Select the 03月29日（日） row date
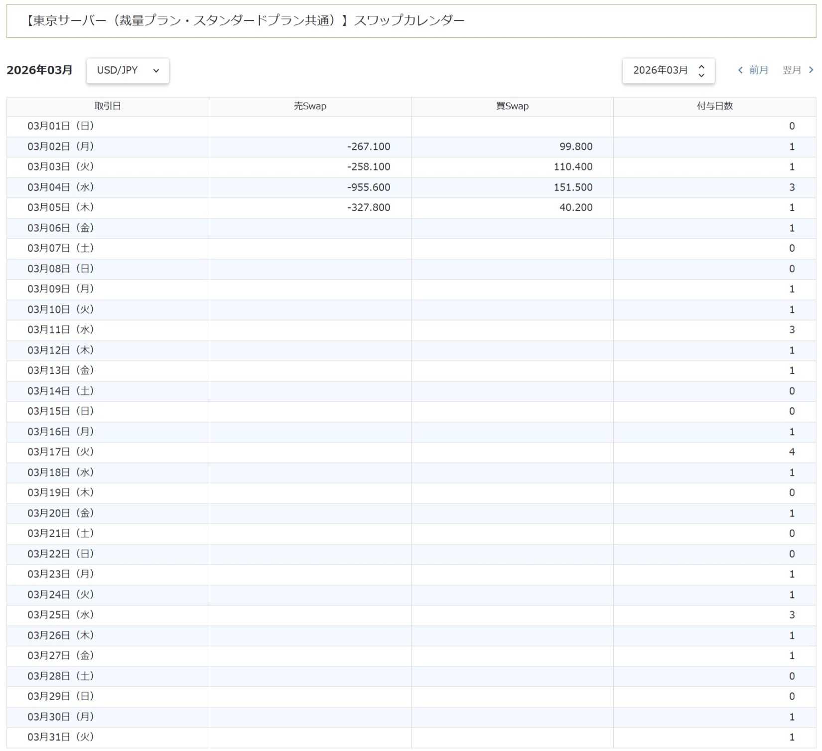Viewport: 822px width, 751px height. (61, 697)
